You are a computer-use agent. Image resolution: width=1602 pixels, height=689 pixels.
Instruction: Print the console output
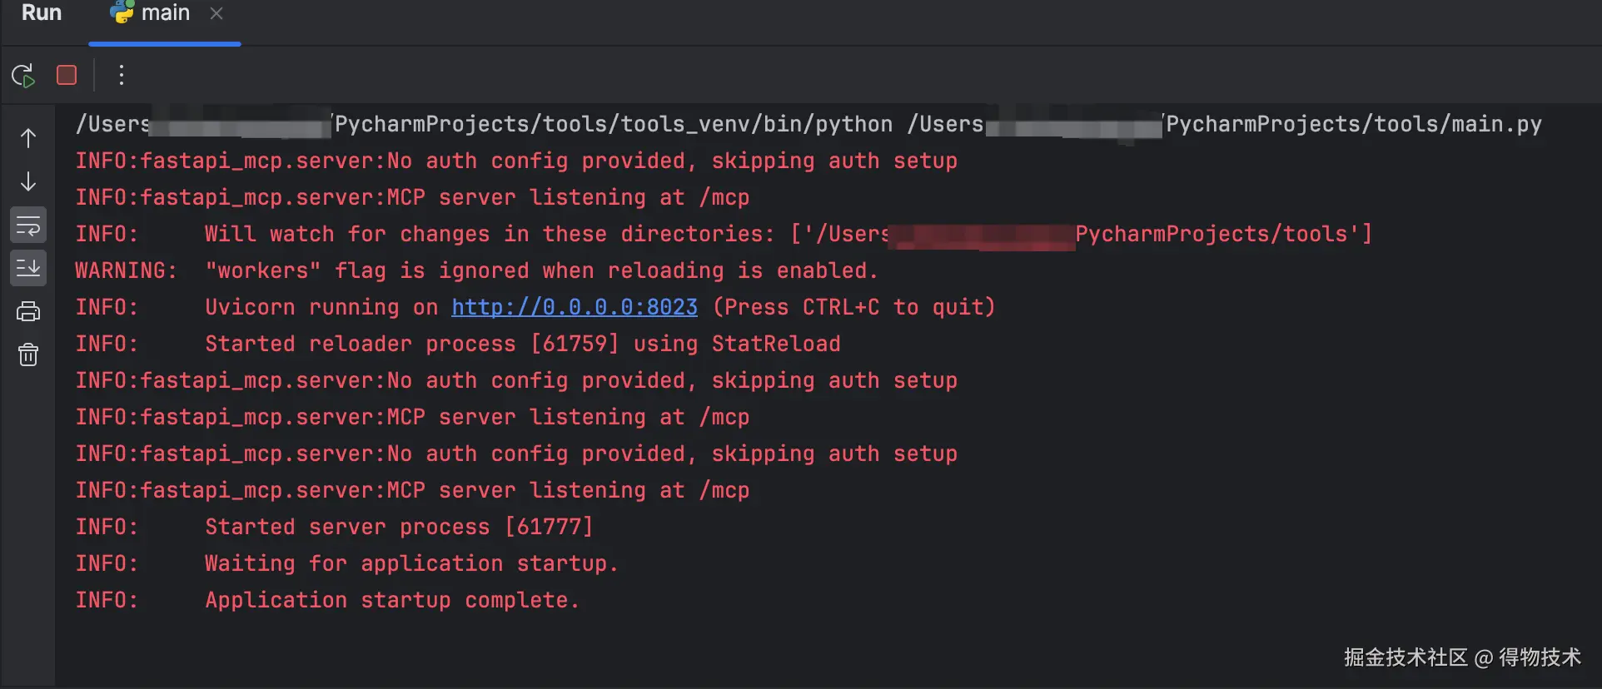(28, 311)
